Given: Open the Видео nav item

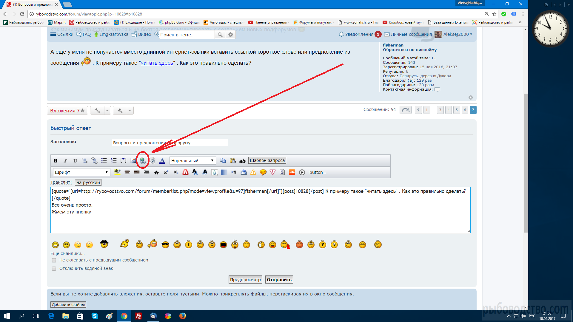Looking at the screenshot, I should pyautogui.click(x=141, y=34).
